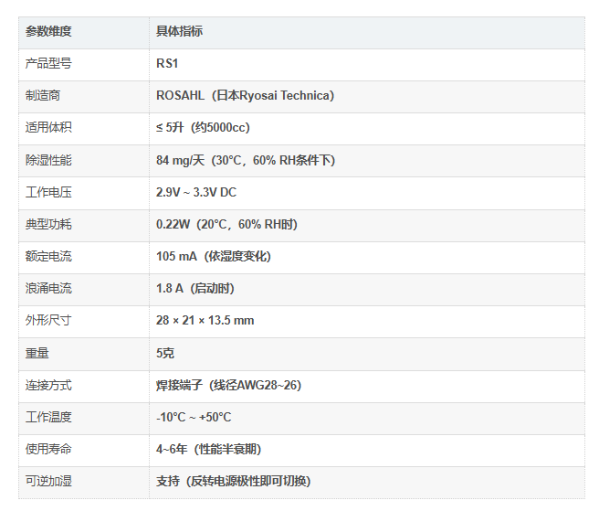Select the 0.22W power value
Image resolution: width=599 pixels, height=511 pixels.
[226, 224]
